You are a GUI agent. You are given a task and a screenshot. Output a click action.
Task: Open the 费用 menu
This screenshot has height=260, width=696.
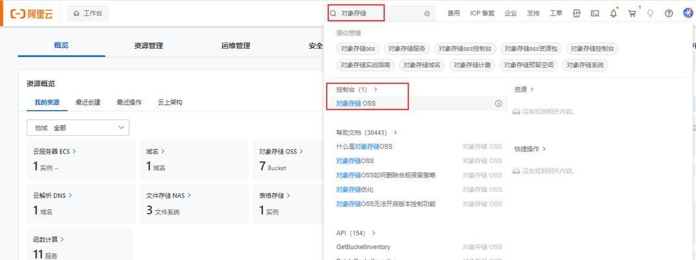tap(454, 13)
